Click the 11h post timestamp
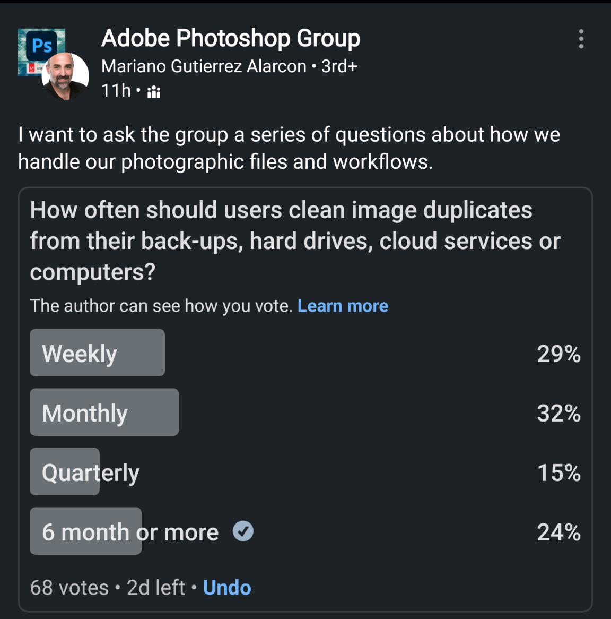The height and width of the screenshot is (619, 611). coord(116,91)
